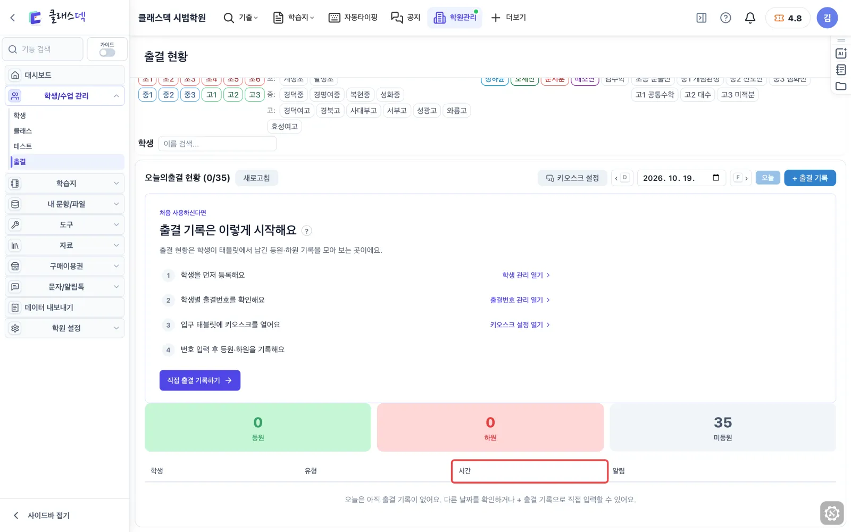Open the user profile avatar 김
This screenshot has width=851, height=532.
coord(827,18)
